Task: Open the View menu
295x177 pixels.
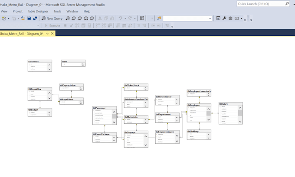Action: tap(4, 11)
